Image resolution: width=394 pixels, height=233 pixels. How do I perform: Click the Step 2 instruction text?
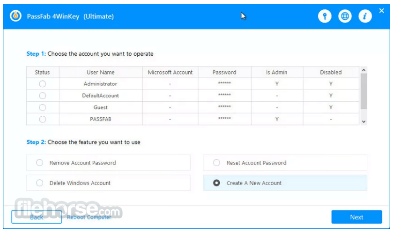click(x=83, y=142)
